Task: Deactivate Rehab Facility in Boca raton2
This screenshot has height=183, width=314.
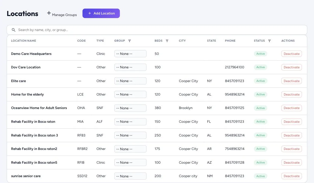Action: (x=292, y=149)
